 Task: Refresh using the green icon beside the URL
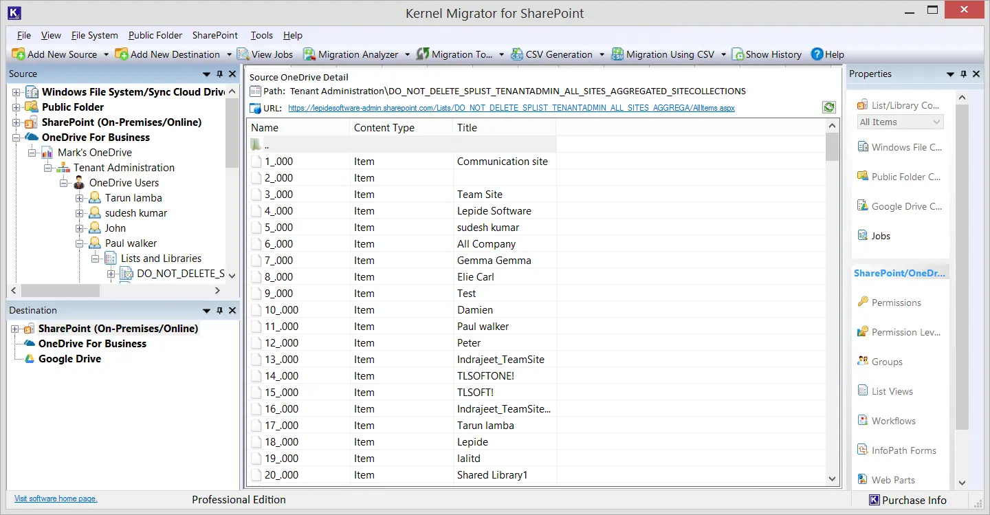(828, 107)
